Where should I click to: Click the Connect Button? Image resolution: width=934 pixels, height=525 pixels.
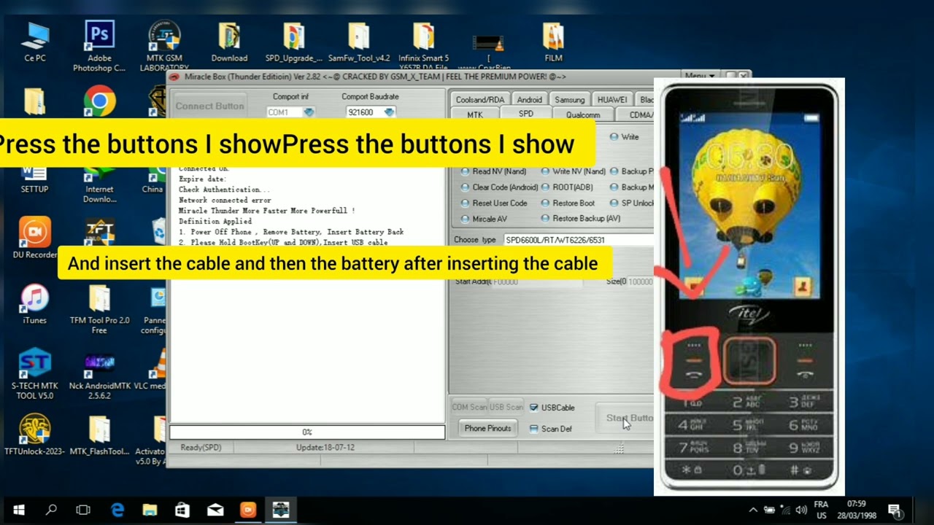point(209,106)
